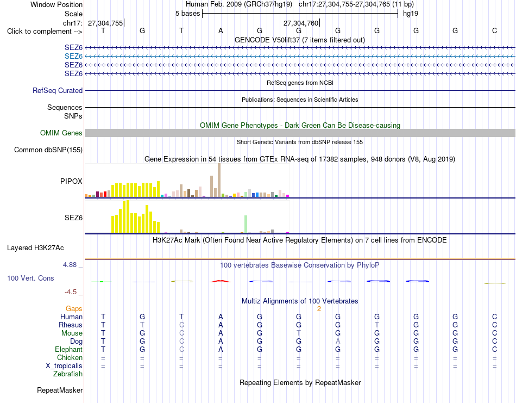Click the 'Human' alignment row label
The image size is (516, 403).
pos(71,317)
